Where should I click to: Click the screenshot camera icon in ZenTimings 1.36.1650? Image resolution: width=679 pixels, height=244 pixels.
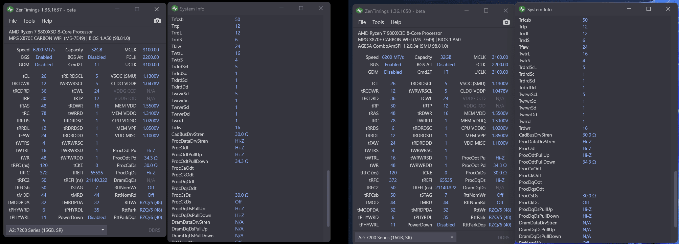[x=506, y=22]
